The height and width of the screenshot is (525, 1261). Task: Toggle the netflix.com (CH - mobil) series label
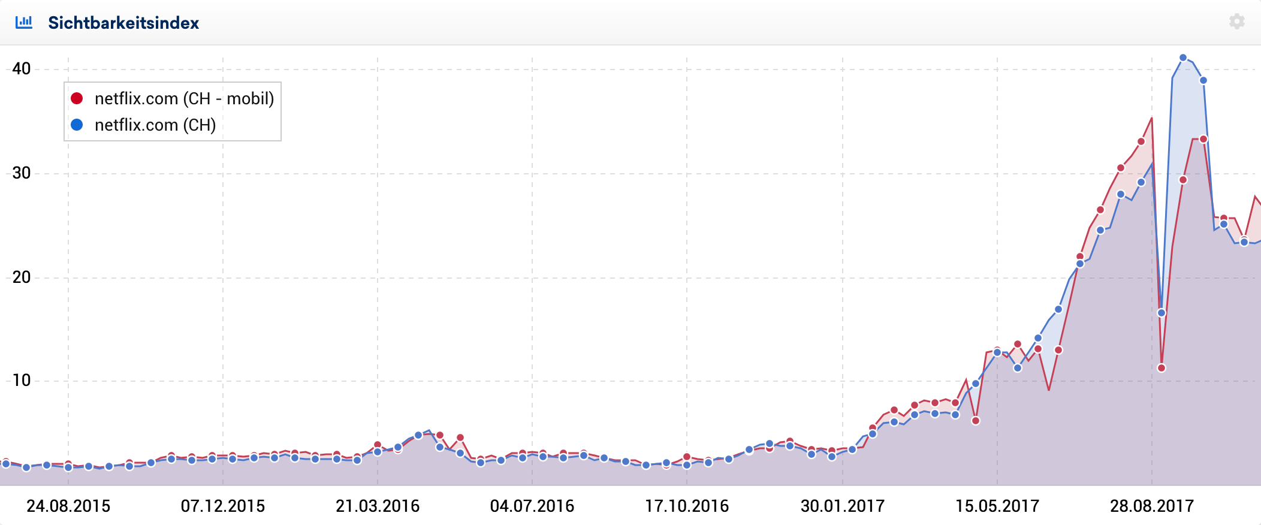[x=184, y=98]
